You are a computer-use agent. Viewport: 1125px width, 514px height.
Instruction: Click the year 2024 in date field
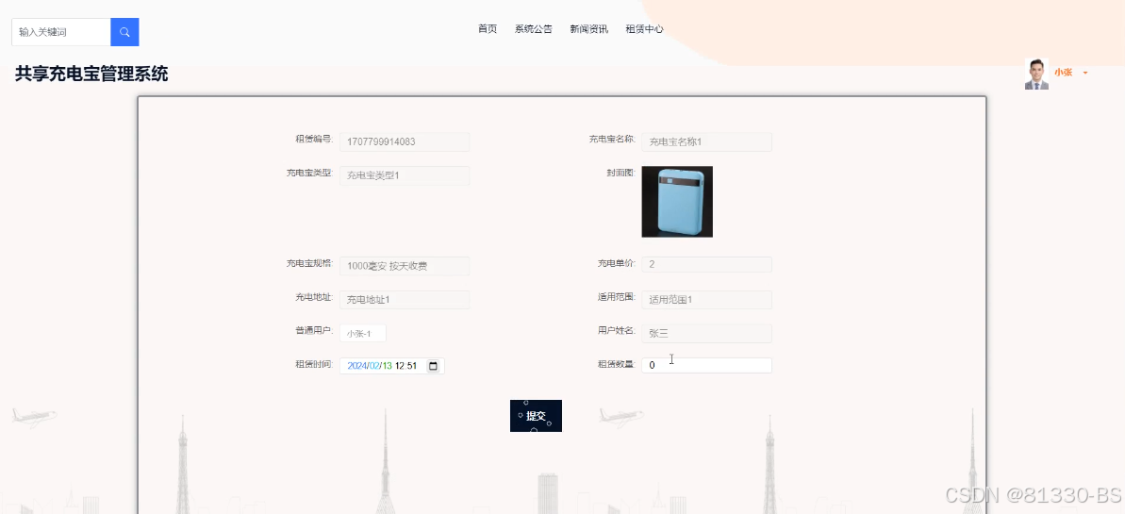tap(356, 366)
